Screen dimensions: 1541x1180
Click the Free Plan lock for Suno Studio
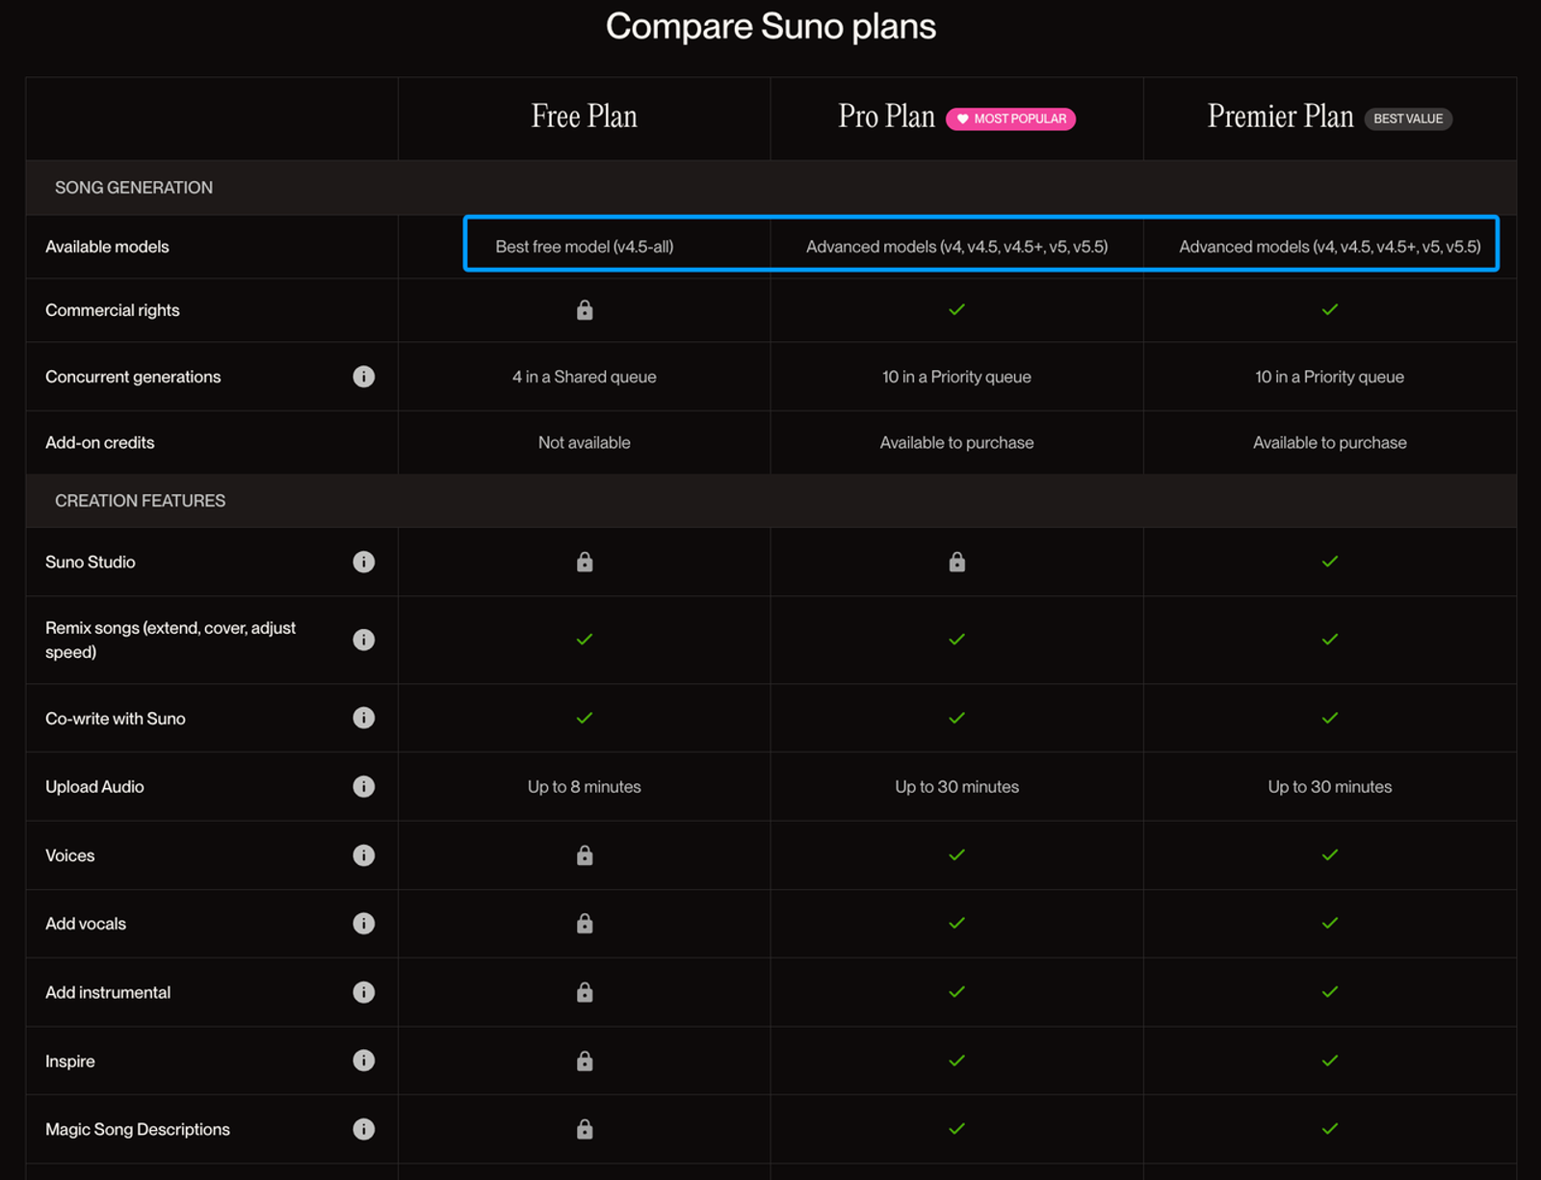(x=585, y=562)
